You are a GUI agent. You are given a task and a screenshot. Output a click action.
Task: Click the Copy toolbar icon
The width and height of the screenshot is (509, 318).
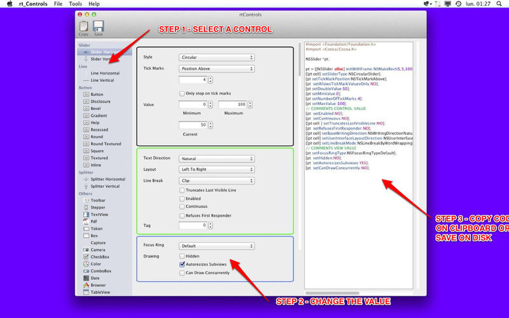(83, 26)
